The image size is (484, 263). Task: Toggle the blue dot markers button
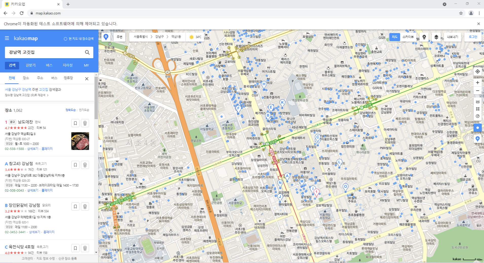(x=477, y=128)
